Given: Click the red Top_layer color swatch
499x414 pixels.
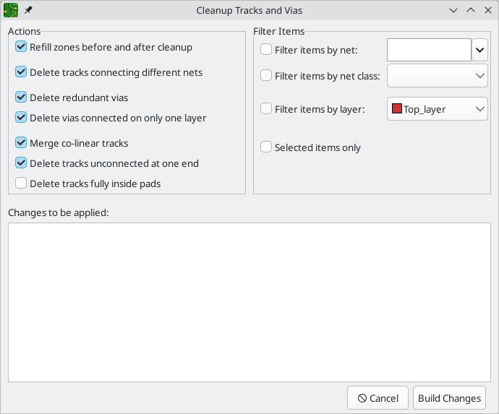Looking at the screenshot, I should tap(397, 109).
